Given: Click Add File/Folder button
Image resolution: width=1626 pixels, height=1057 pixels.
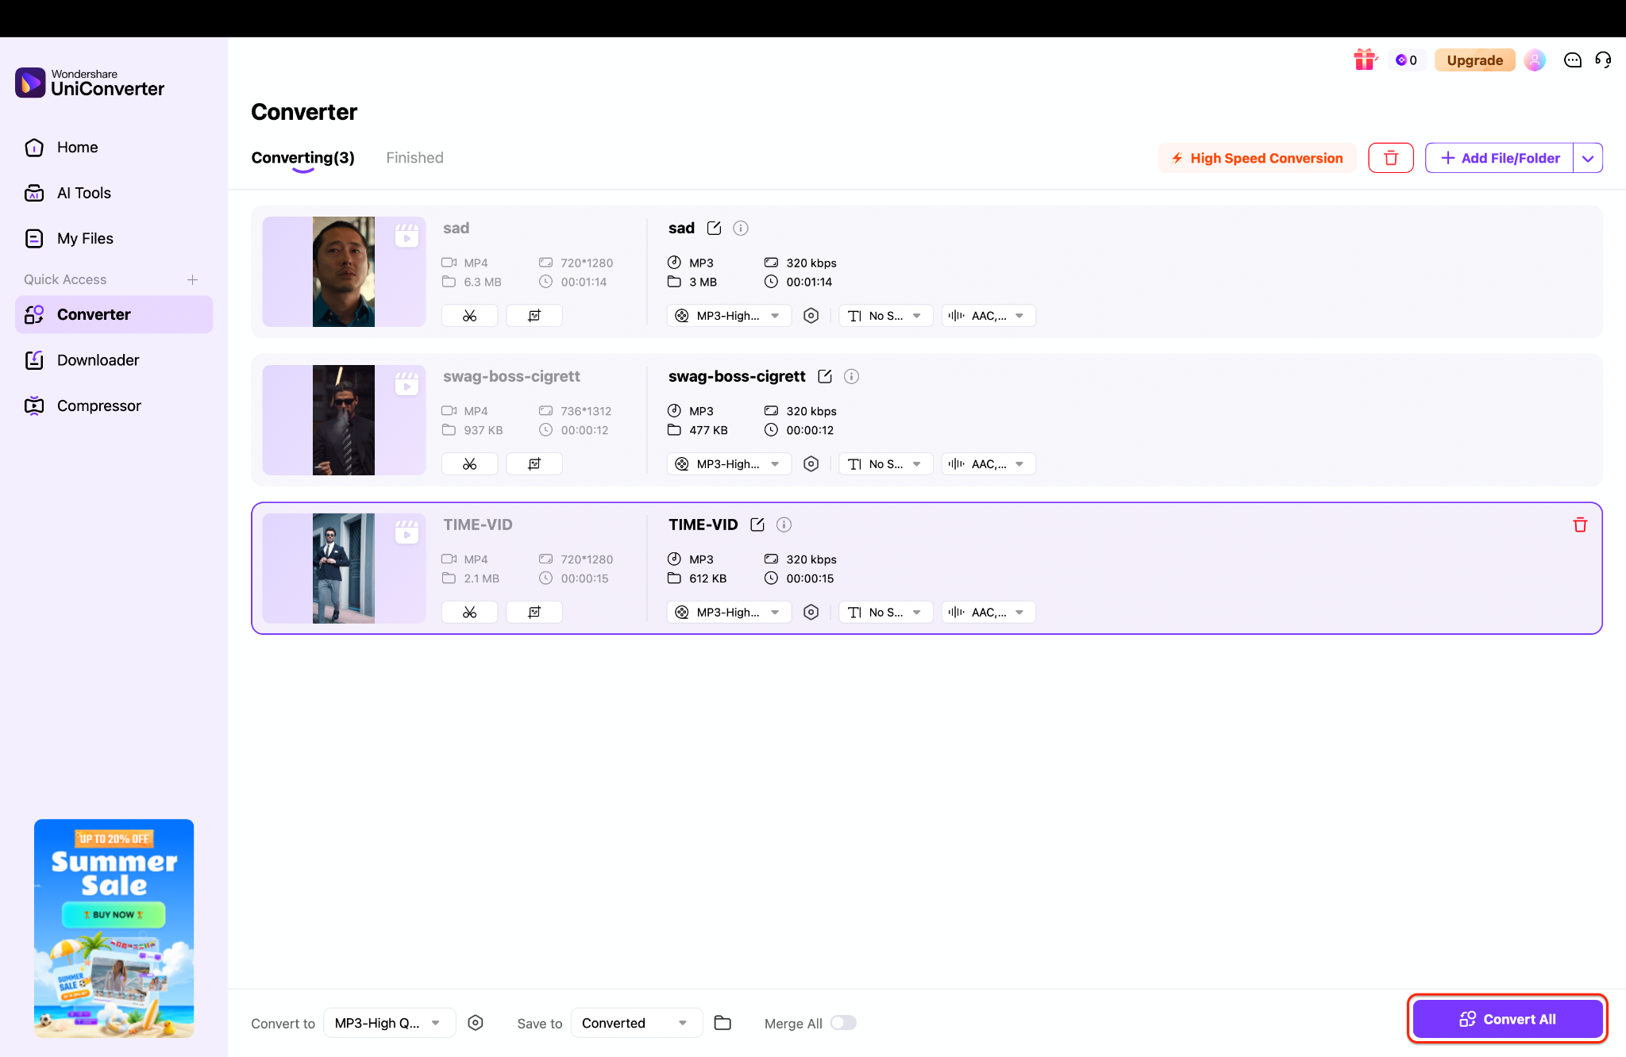Looking at the screenshot, I should tap(1500, 158).
